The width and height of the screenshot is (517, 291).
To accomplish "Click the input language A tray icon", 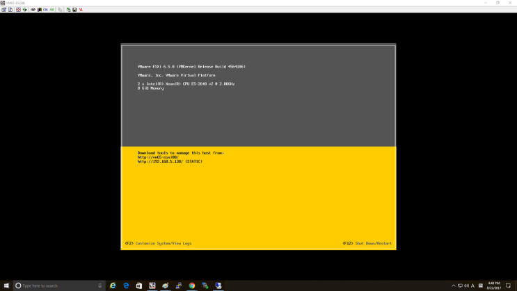I will pos(473,285).
